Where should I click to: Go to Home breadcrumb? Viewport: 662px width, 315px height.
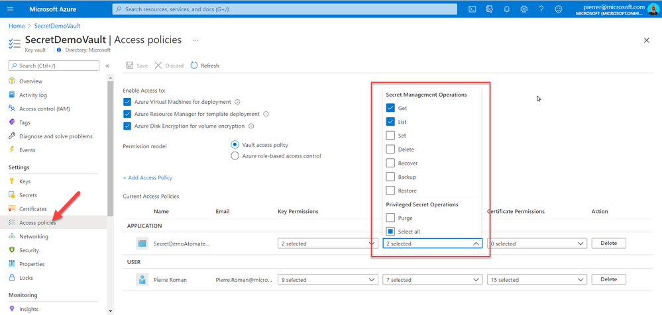pyautogui.click(x=17, y=26)
